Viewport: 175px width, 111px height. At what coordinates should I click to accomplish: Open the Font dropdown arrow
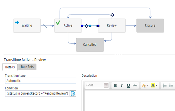[106, 85]
